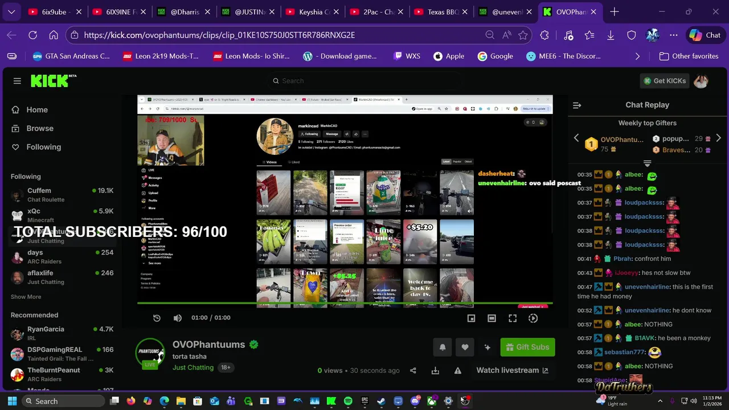The height and width of the screenshot is (410, 729).
Task: Enter fullscreen on the video player
Action: [x=513, y=318]
